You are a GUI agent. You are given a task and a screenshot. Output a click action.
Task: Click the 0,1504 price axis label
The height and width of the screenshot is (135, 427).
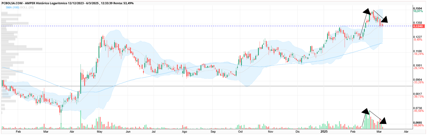click(417, 8)
